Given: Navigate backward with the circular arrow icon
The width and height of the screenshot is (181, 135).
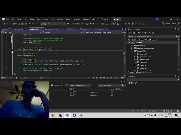Looking at the screenshot, I should [x=5, y=24].
